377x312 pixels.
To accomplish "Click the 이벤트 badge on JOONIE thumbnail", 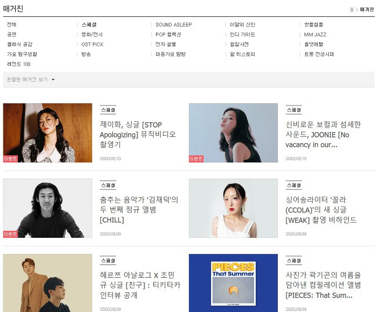I will (196, 159).
